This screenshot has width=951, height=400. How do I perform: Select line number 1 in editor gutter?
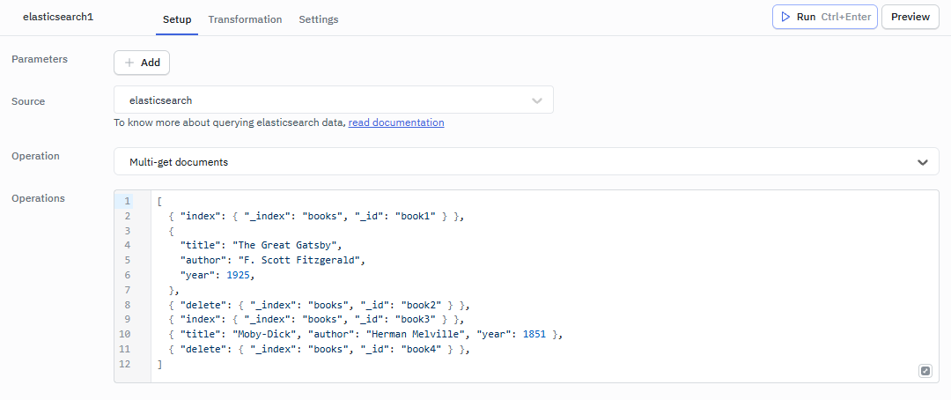(127, 201)
